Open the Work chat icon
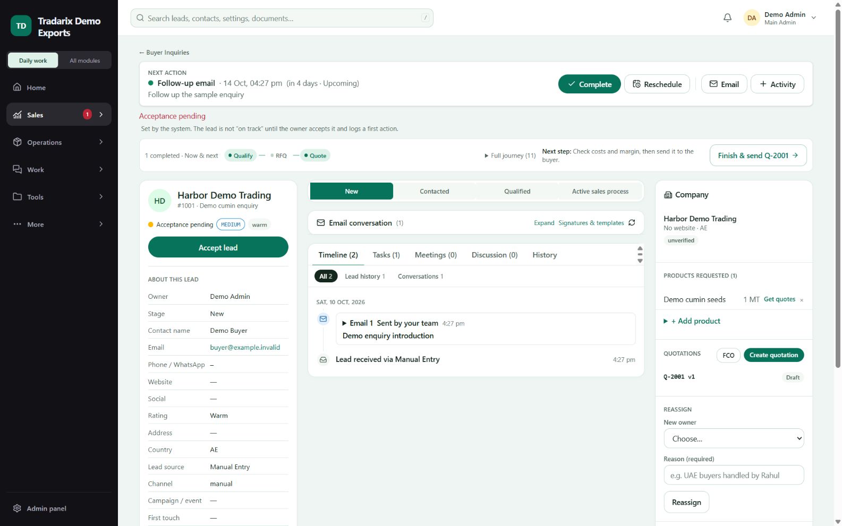The width and height of the screenshot is (842, 526). click(x=18, y=169)
